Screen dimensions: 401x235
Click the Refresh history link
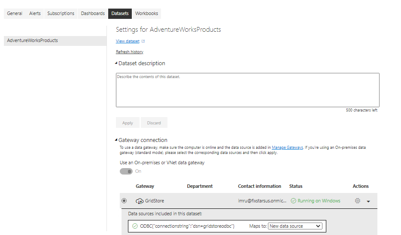pos(129,52)
